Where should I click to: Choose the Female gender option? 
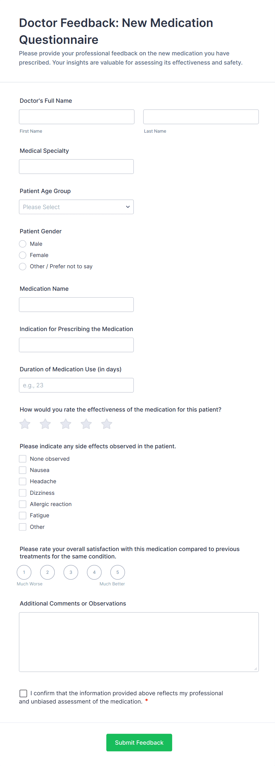pos(22,255)
